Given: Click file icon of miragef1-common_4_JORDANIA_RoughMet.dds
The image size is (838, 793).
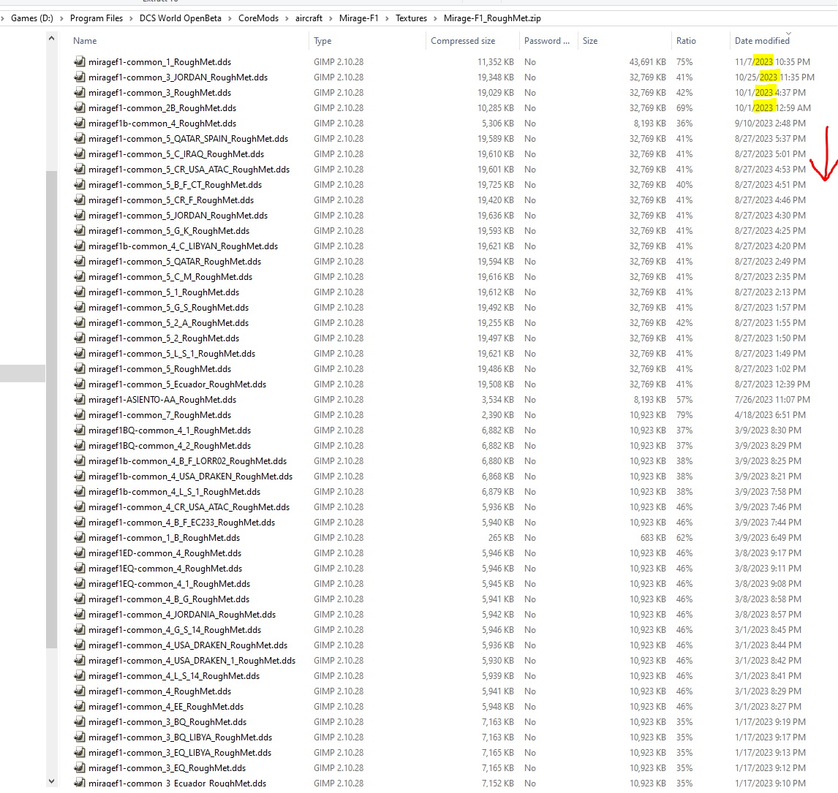Looking at the screenshot, I should 80,615.
